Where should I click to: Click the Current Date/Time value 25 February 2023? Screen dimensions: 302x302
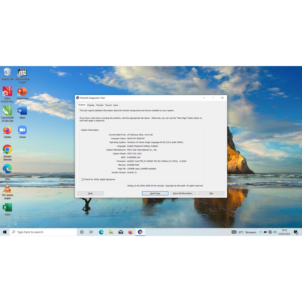click(140, 135)
